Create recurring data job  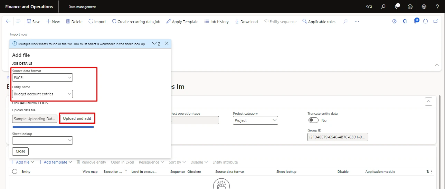pyautogui.click(x=136, y=21)
